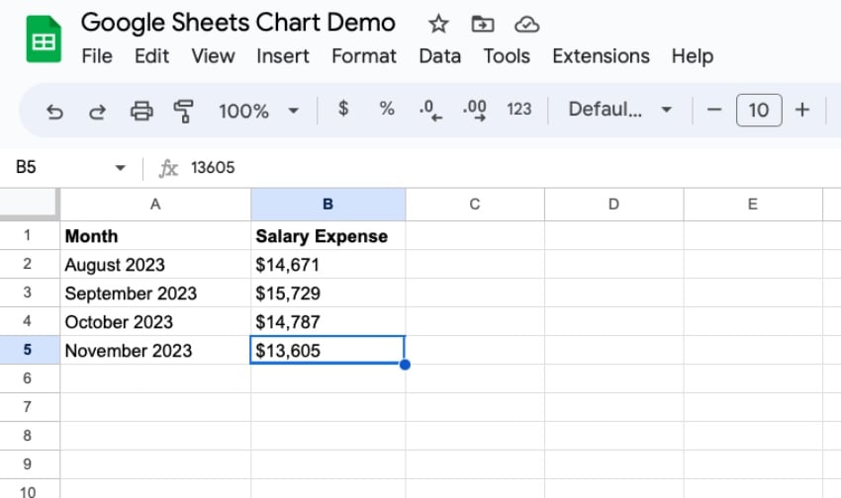Select row 5 header
The height and width of the screenshot is (498, 841).
30,350
